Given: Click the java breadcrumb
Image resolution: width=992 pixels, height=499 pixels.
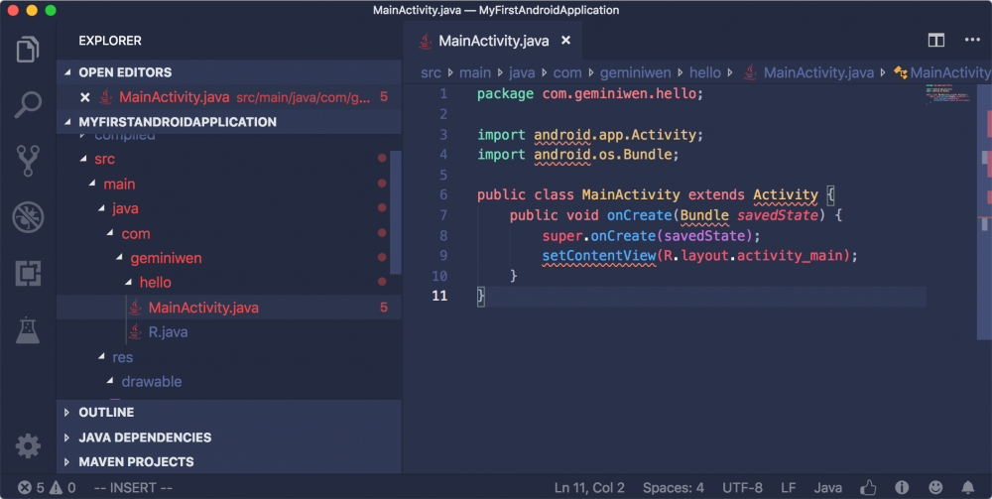Looking at the screenshot, I should point(522,72).
